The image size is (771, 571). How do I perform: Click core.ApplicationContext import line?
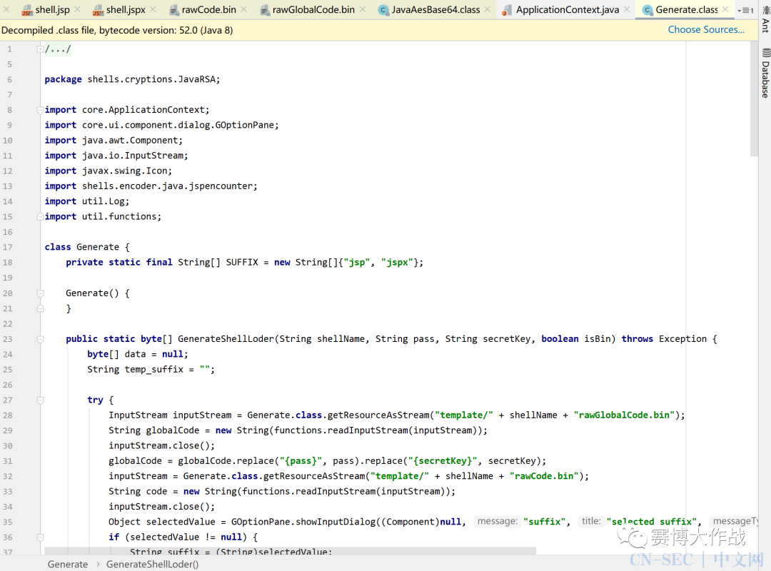pyautogui.click(x=127, y=110)
